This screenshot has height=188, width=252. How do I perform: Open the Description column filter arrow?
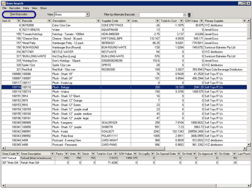click(x=98, y=21)
